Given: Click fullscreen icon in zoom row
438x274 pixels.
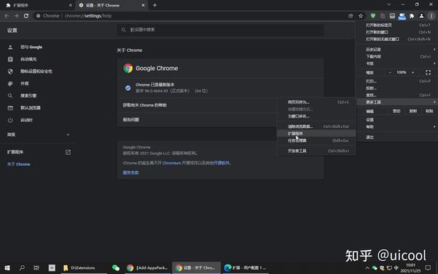Looking at the screenshot, I should [428, 72].
